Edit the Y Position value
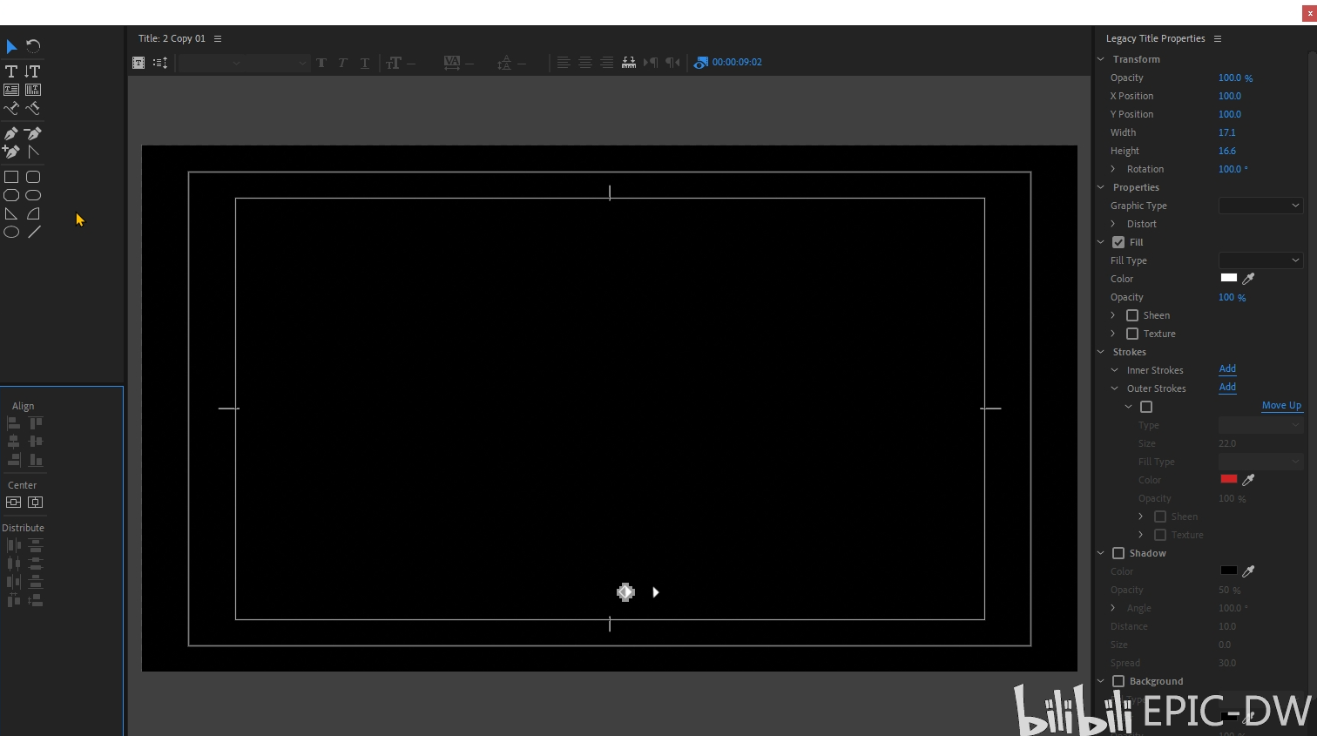This screenshot has height=736, width=1317. tap(1230, 115)
